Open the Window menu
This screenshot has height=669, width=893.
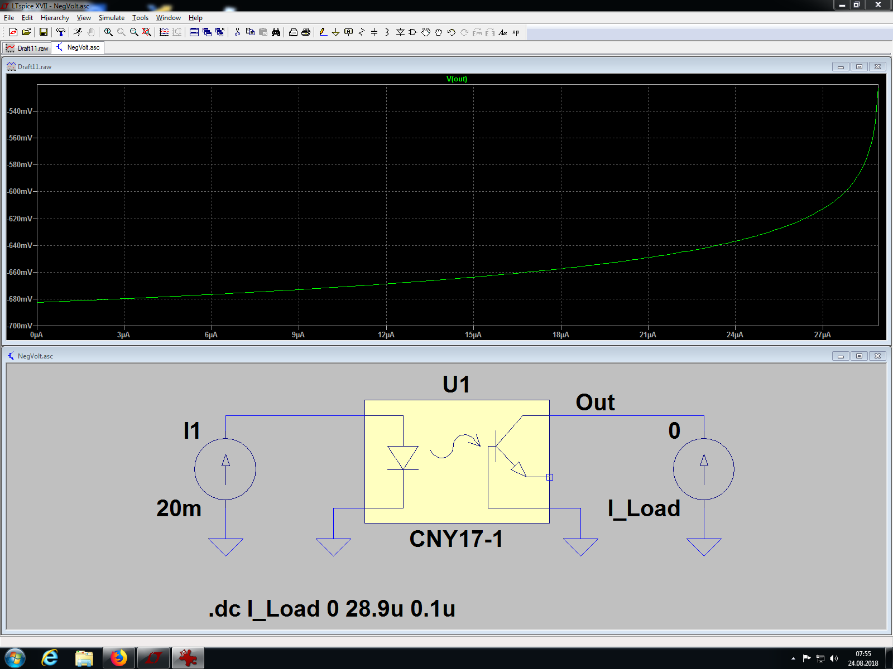[169, 18]
